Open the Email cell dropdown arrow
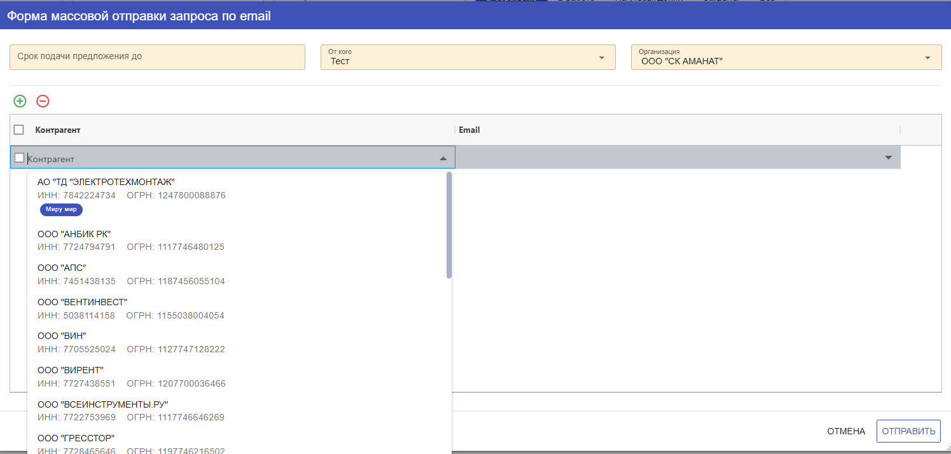The width and height of the screenshot is (951, 454). (x=889, y=158)
